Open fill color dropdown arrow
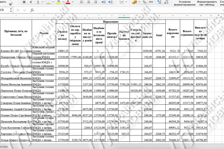Image resolution: width=224 pixels, height=149 pixels. coord(63,2)
